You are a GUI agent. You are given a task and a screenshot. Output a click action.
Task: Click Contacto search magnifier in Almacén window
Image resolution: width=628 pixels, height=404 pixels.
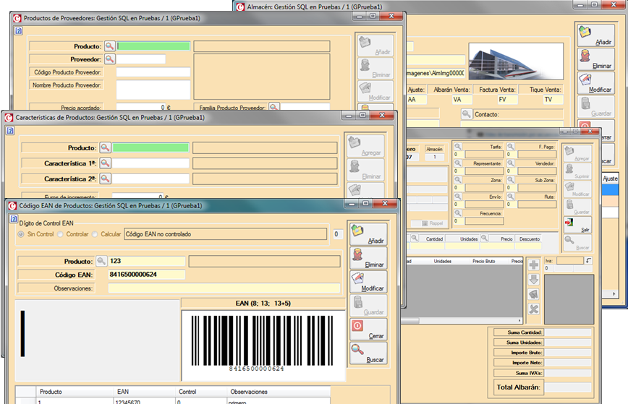pos(466,114)
